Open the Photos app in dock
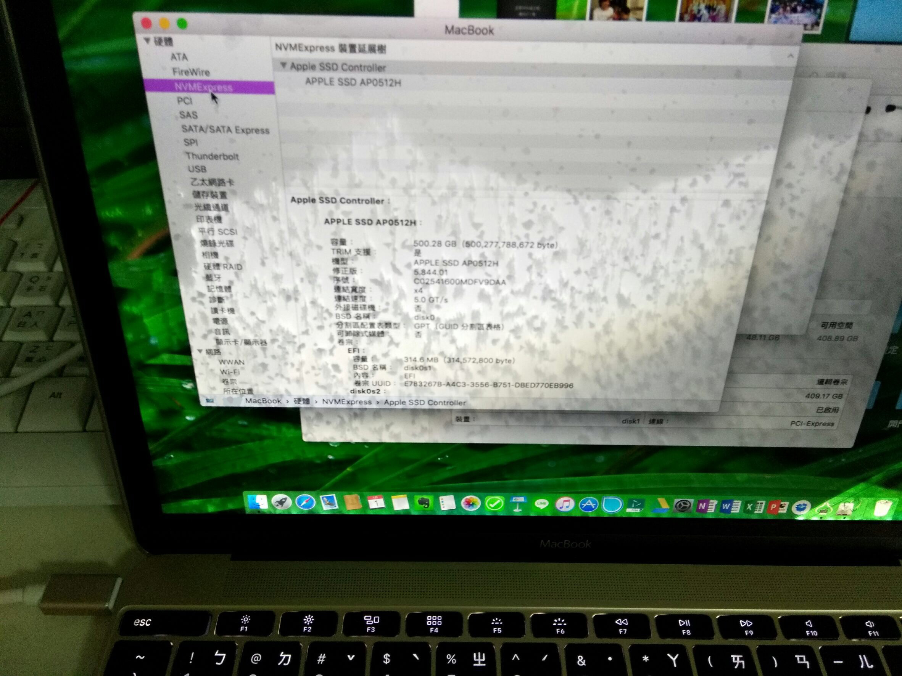Screen dimensions: 902x676 470,504
